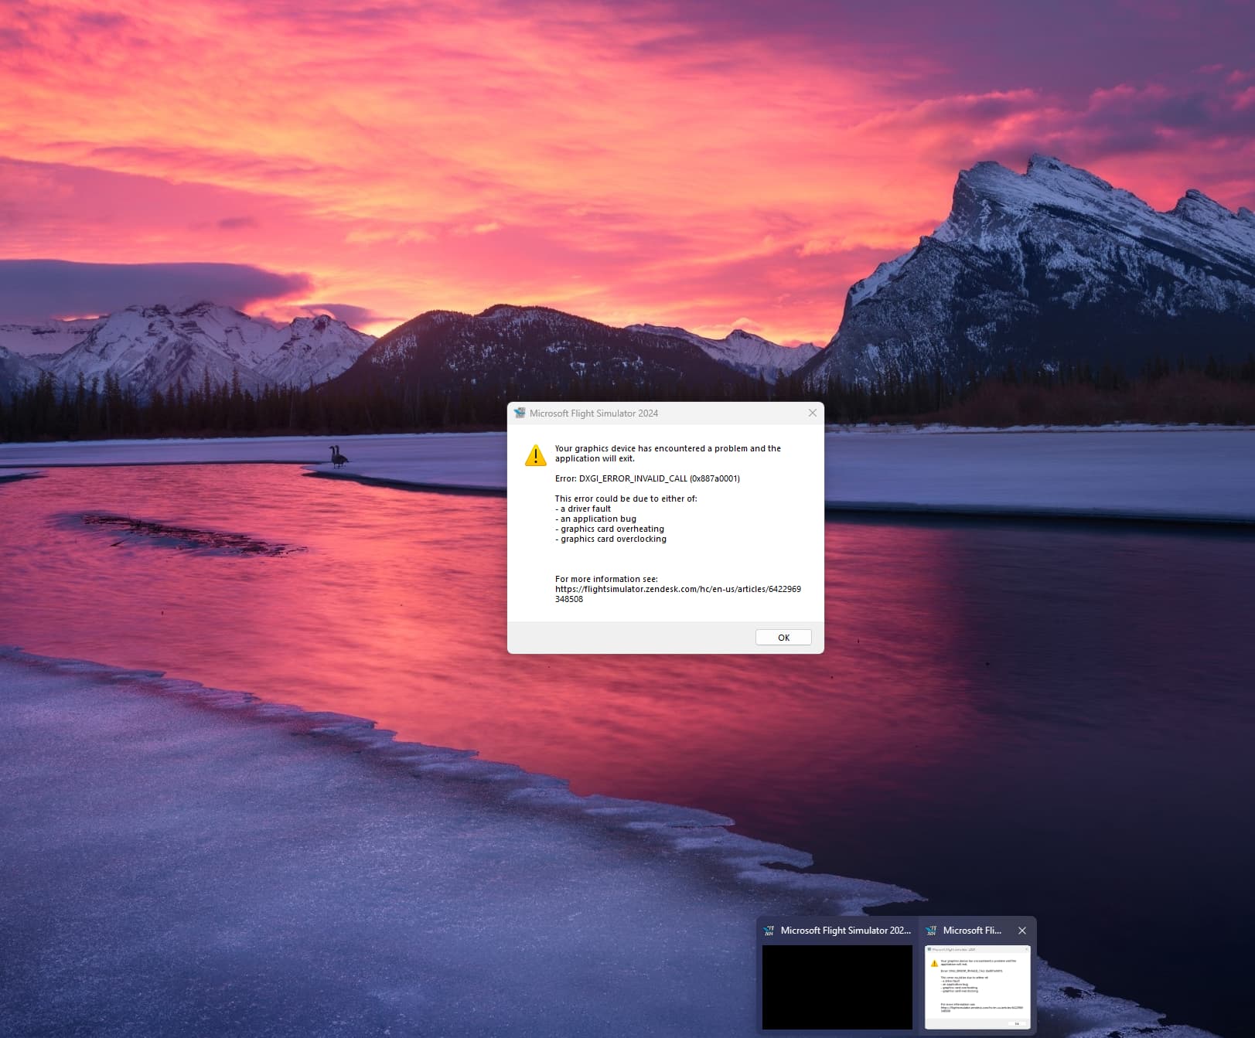Click 'For more information see:' text
Image resolution: width=1255 pixels, height=1038 pixels.
tap(606, 579)
